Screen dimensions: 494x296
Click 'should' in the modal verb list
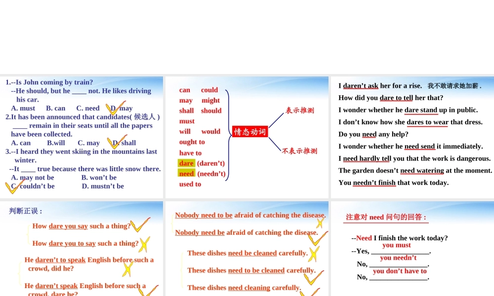(x=211, y=111)
